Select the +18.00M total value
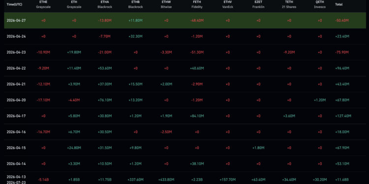This screenshot has height=184, width=369. pyautogui.click(x=342, y=132)
